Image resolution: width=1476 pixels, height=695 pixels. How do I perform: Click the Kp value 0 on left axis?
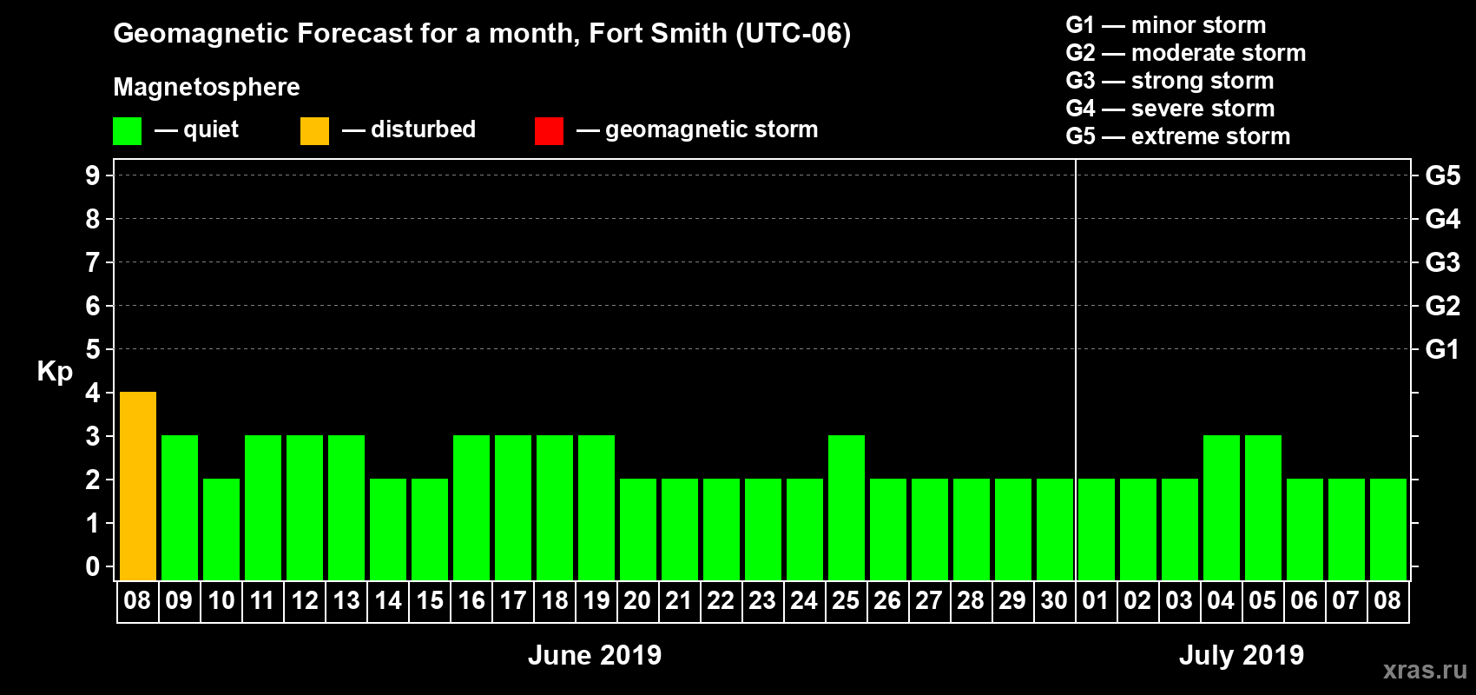point(93,566)
